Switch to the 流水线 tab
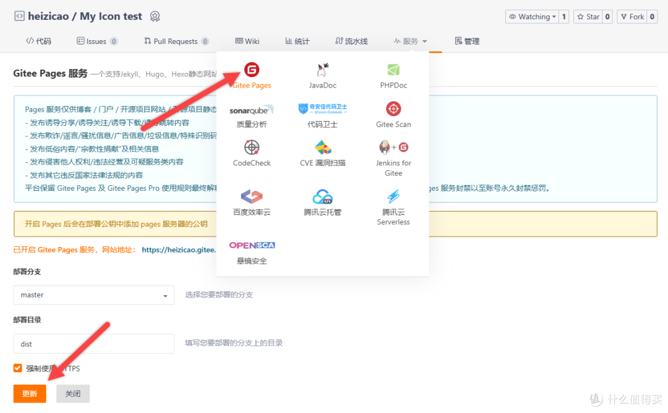 pyautogui.click(x=351, y=41)
